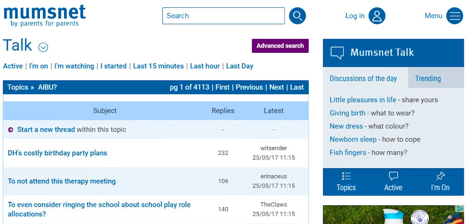Image resolution: width=466 pixels, height=224 pixels.
Task: Click the purple arrow icon by Start a new thread
Action: [10, 130]
